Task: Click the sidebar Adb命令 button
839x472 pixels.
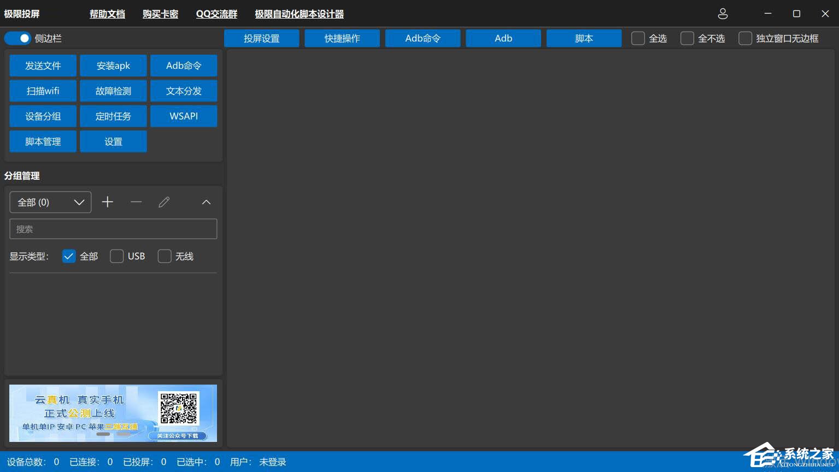Action: (x=184, y=66)
